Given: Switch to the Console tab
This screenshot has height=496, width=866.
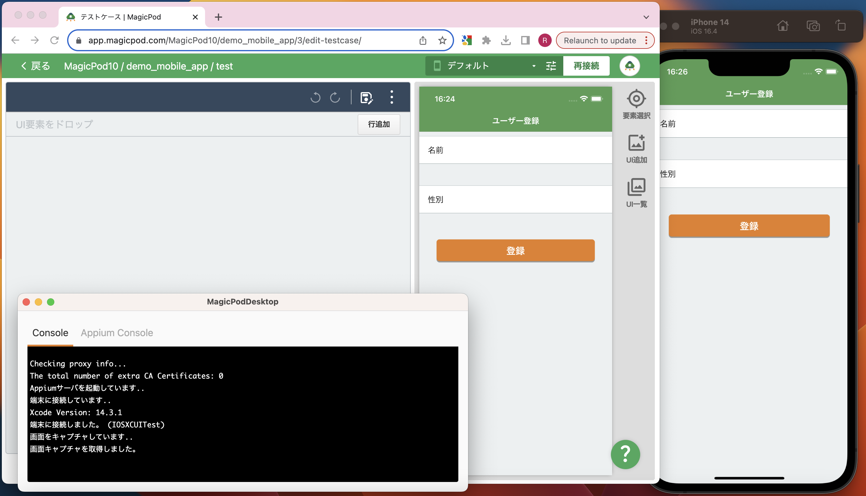Looking at the screenshot, I should point(50,333).
